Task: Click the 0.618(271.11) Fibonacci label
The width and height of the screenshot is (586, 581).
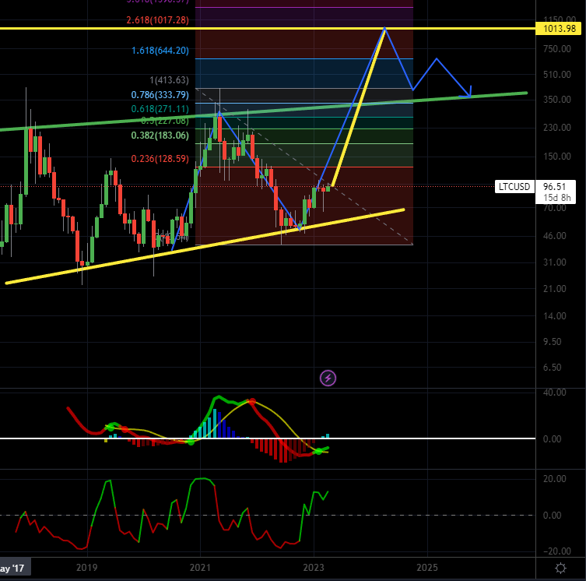Action: click(x=160, y=109)
